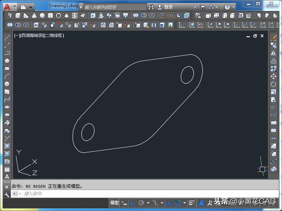Select the Line draw tool
Image resolution: width=282 pixels, height=211 pixels.
7,38
